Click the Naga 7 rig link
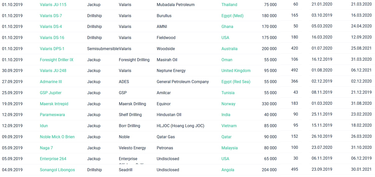The height and width of the screenshot is (177, 375). 46,148
